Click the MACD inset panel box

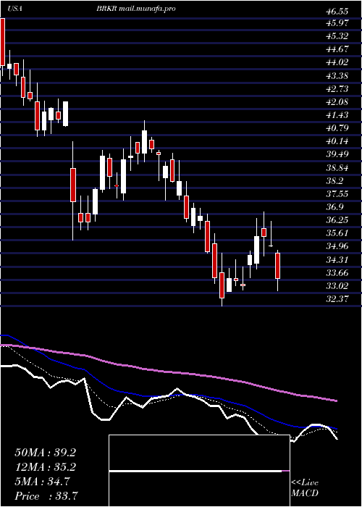coord(199,471)
